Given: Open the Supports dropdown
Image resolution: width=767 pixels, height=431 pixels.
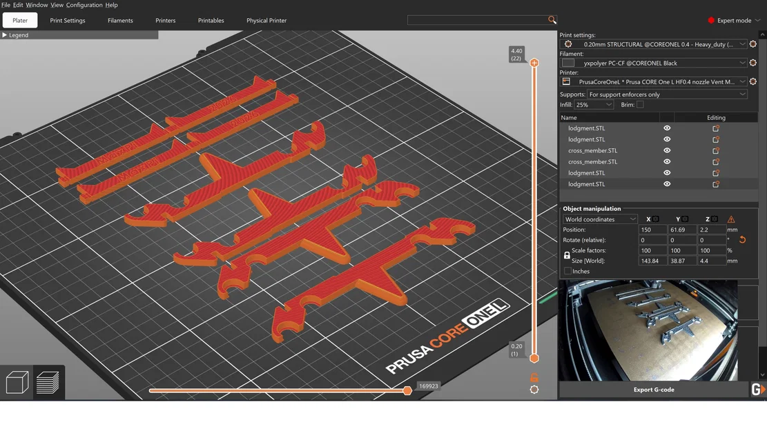Looking at the screenshot, I should point(667,94).
